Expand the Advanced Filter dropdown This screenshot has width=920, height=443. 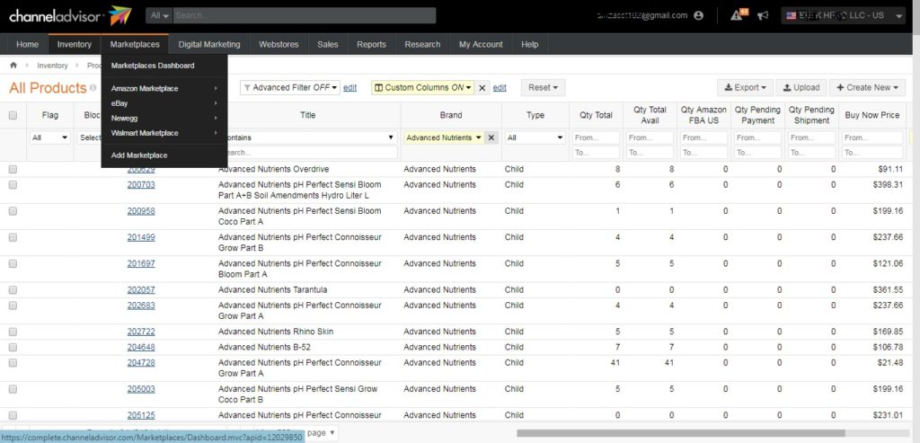click(x=290, y=88)
